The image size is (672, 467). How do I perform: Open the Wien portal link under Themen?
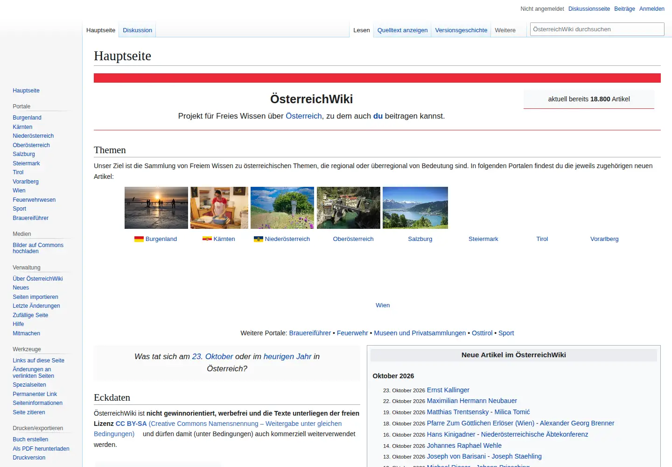(383, 305)
